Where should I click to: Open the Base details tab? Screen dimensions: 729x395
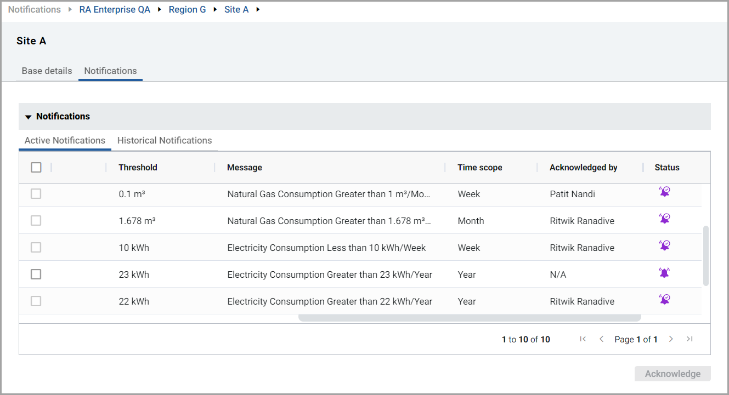click(47, 71)
